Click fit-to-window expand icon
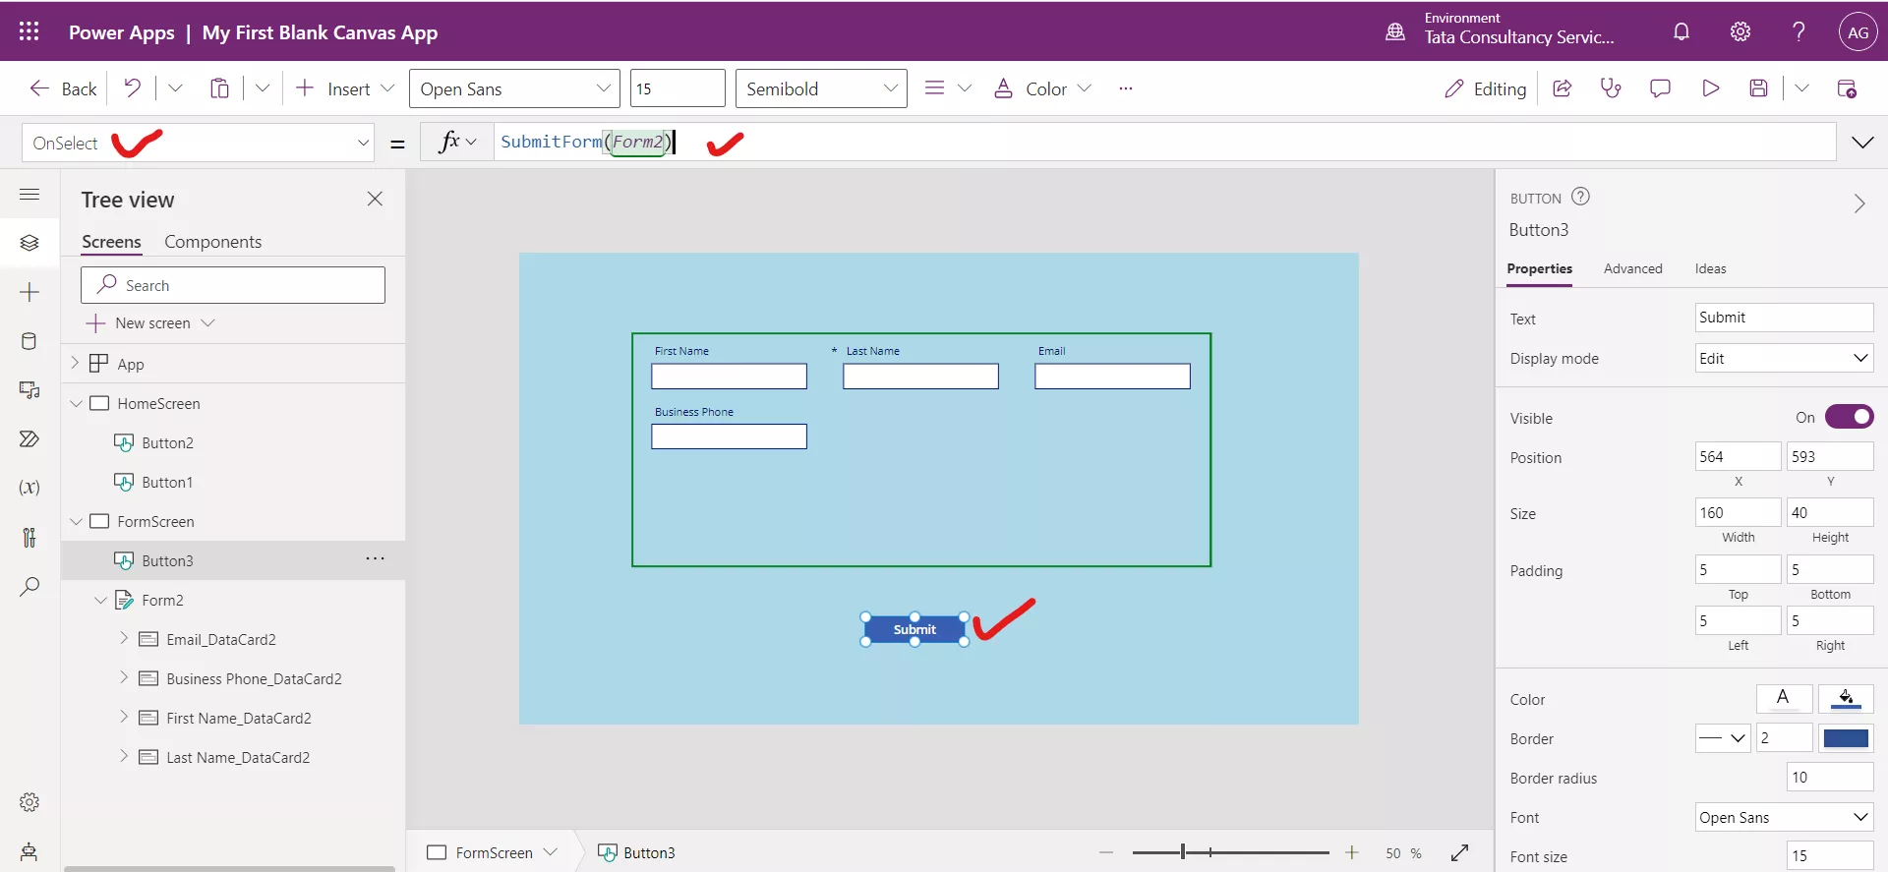The height and width of the screenshot is (872, 1888). click(x=1460, y=852)
